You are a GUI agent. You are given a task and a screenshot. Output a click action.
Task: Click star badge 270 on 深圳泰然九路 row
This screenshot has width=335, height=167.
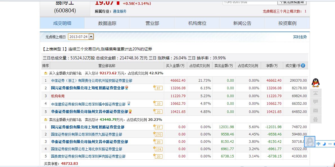click(158, 134)
